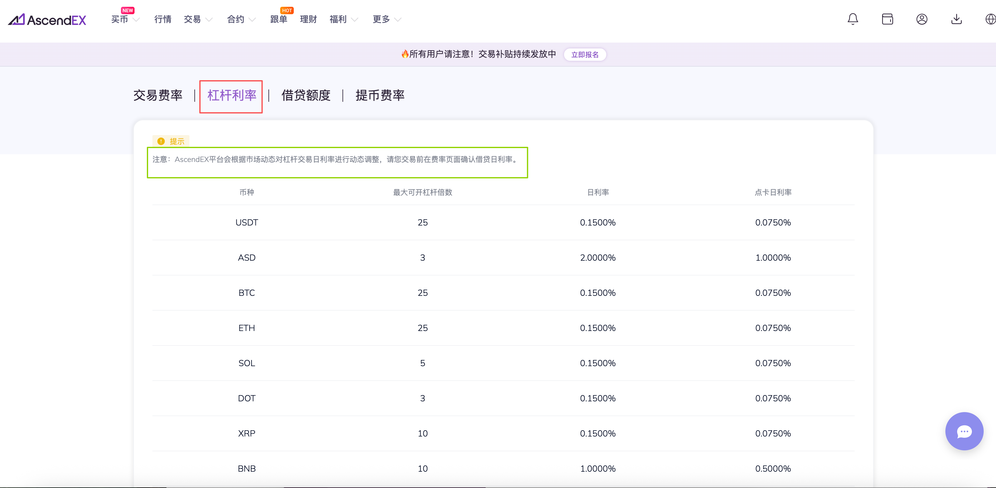Open the 跟单 copy trading link
Image resolution: width=996 pixels, height=488 pixels.
279,19
